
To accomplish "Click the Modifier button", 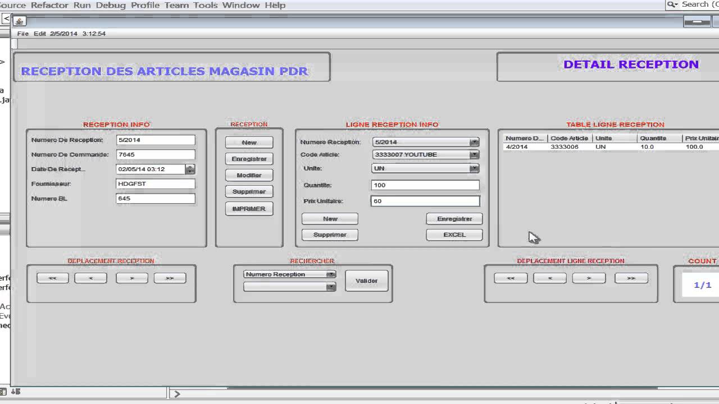I will click(x=249, y=175).
